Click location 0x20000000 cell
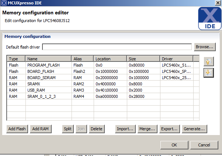This screenshot has width=222, height=156. [110, 78]
